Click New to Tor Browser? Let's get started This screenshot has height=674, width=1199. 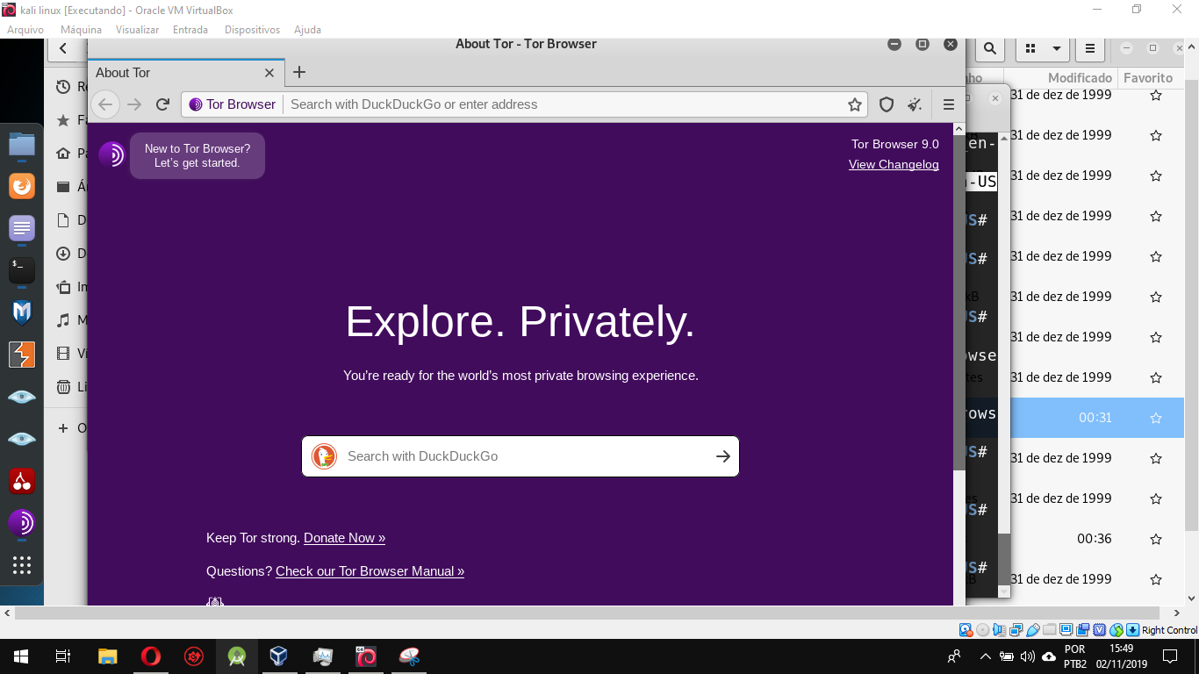(x=197, y=155)
